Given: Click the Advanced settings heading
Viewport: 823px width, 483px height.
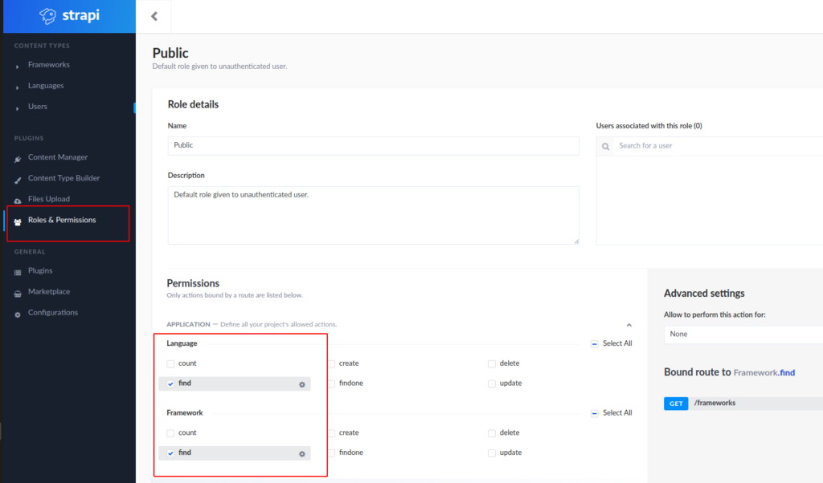Looking at the screenshot, I should [x=704, y=294].
